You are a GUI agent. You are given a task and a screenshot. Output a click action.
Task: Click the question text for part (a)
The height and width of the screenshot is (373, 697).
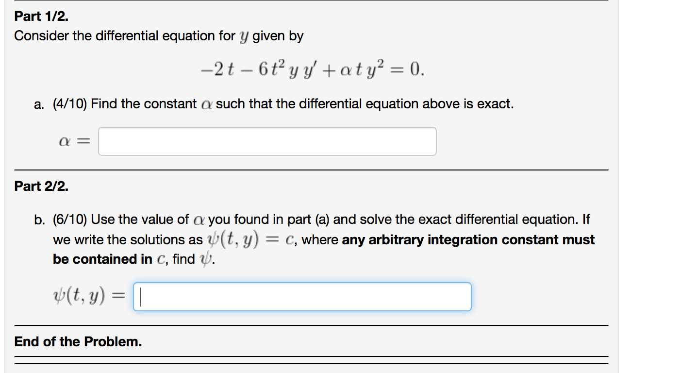(x=274, y=103)
